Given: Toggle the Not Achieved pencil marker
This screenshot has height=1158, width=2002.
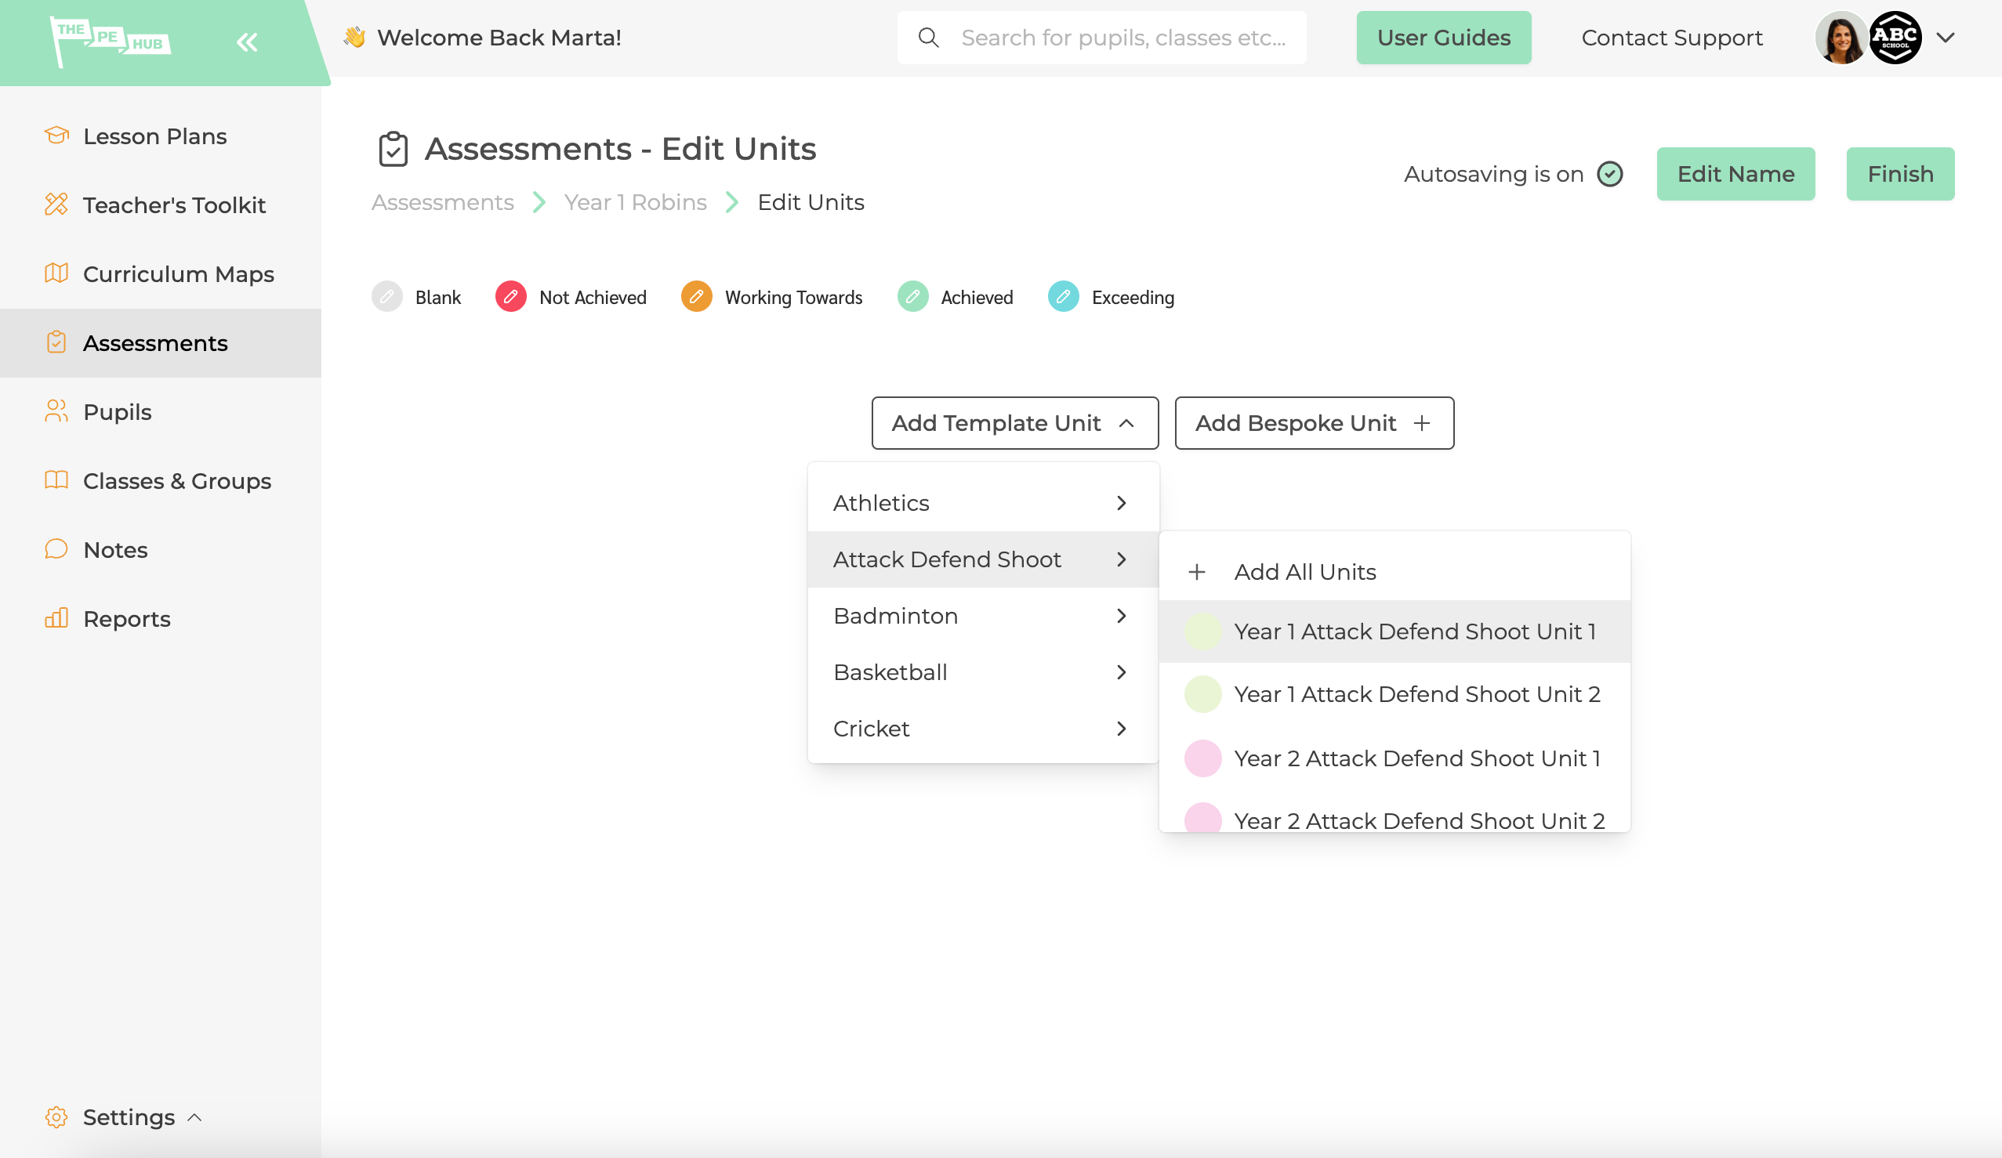Looking at the screenshot, I should point(511,296).
